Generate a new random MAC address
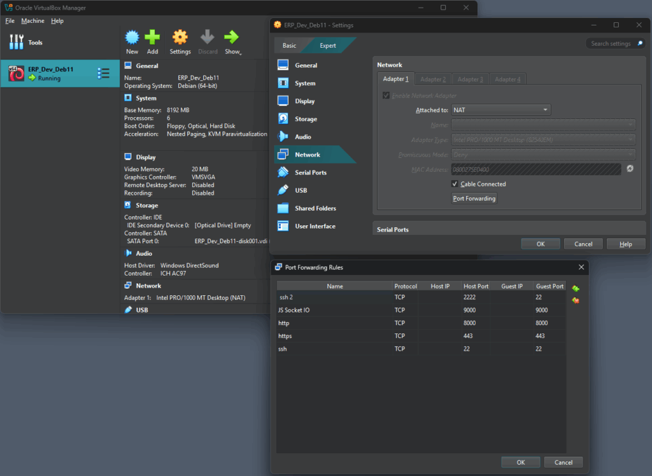Screen dimensions: 652x476 coord(630,169)
